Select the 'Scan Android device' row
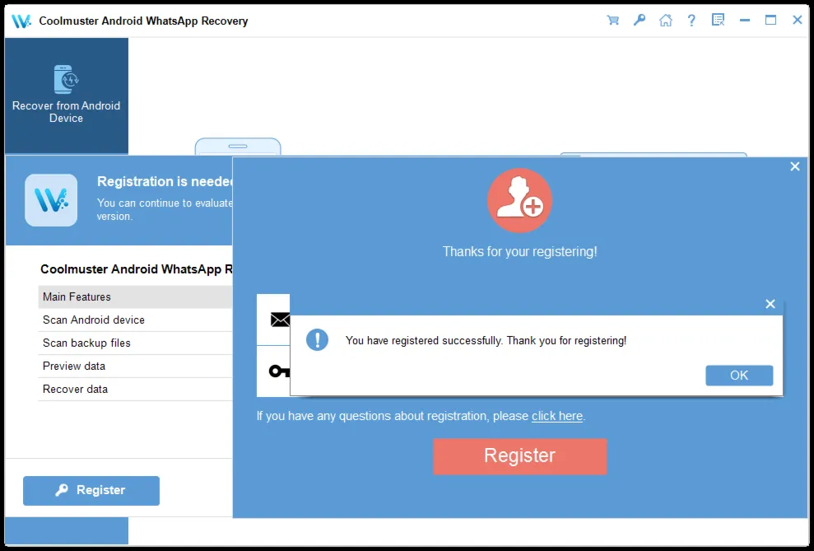This screenshot has height=551, width=814. point(136,320)
